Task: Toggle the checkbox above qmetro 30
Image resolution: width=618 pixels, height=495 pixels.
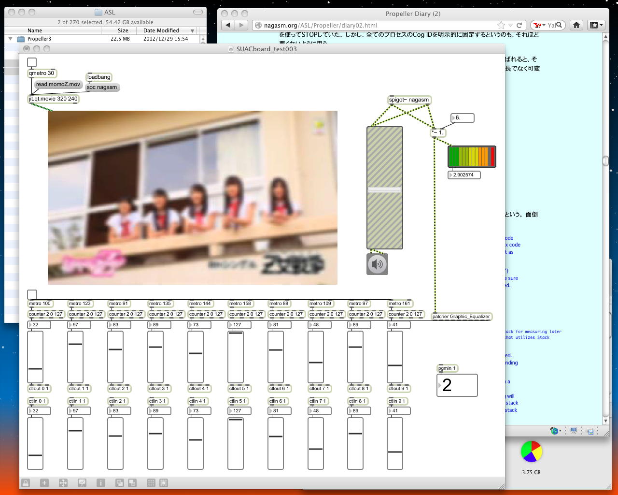Action: 32,62
